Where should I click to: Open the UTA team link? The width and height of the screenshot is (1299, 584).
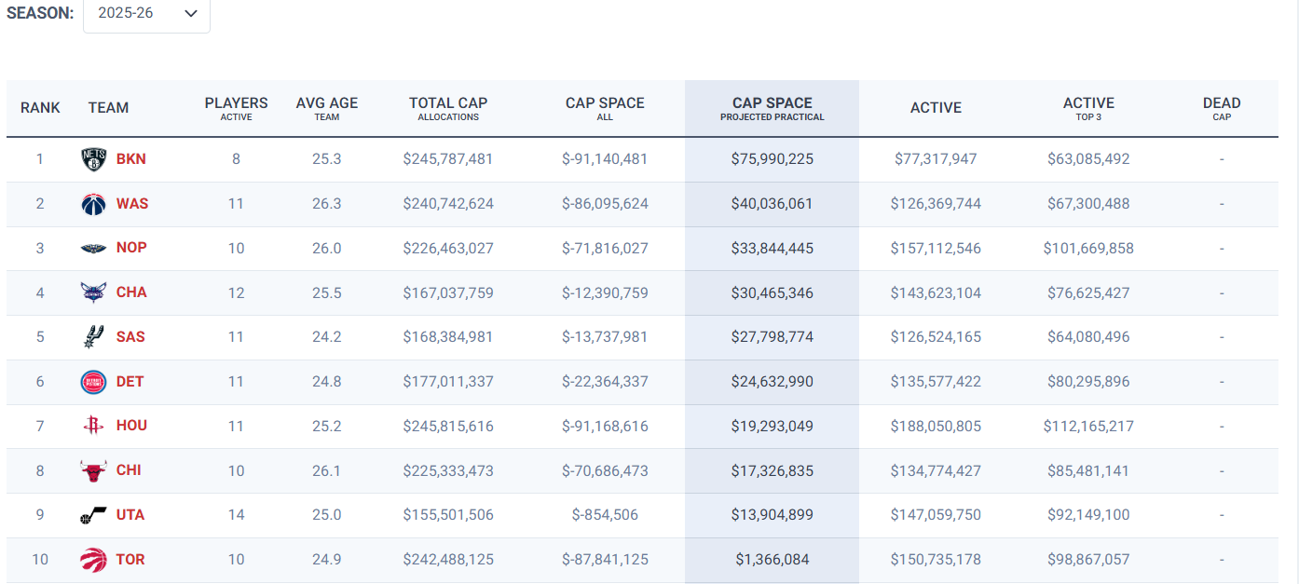pyautogui.click(x=130, y=515)
